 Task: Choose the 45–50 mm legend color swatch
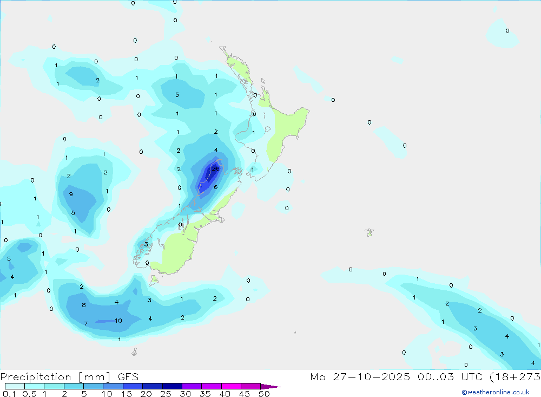[250, 386]
